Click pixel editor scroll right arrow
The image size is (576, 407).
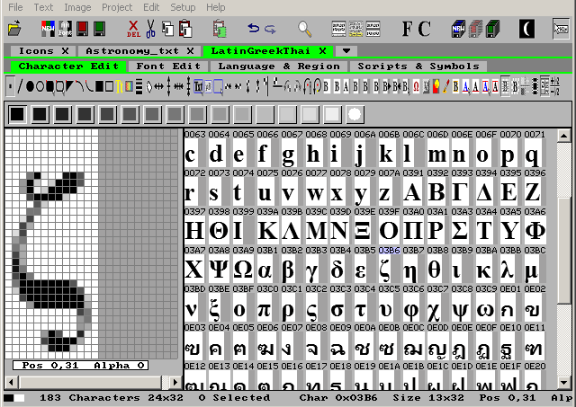pyautogui.click(x=175, y=382)
